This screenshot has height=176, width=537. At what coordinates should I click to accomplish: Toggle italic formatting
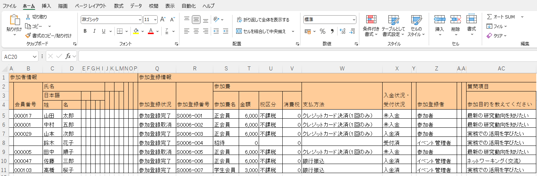tap(94, 31)
